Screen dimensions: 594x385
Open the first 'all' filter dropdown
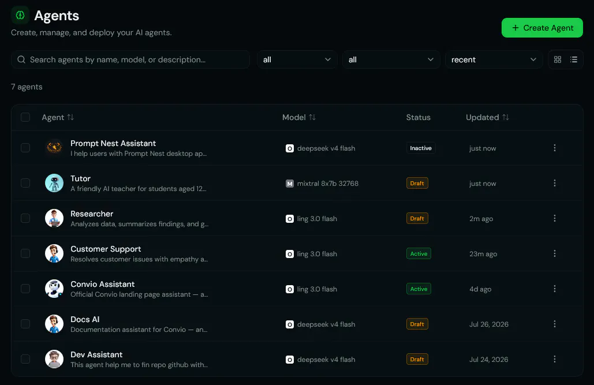[x=297, y=59]
